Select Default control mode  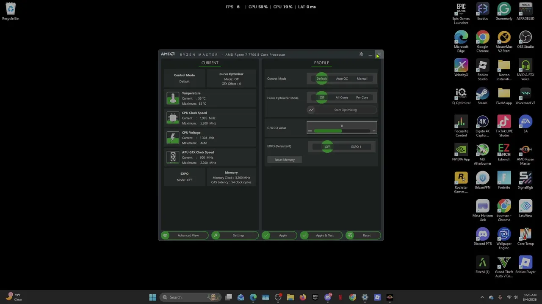click(x=321, y=79)
